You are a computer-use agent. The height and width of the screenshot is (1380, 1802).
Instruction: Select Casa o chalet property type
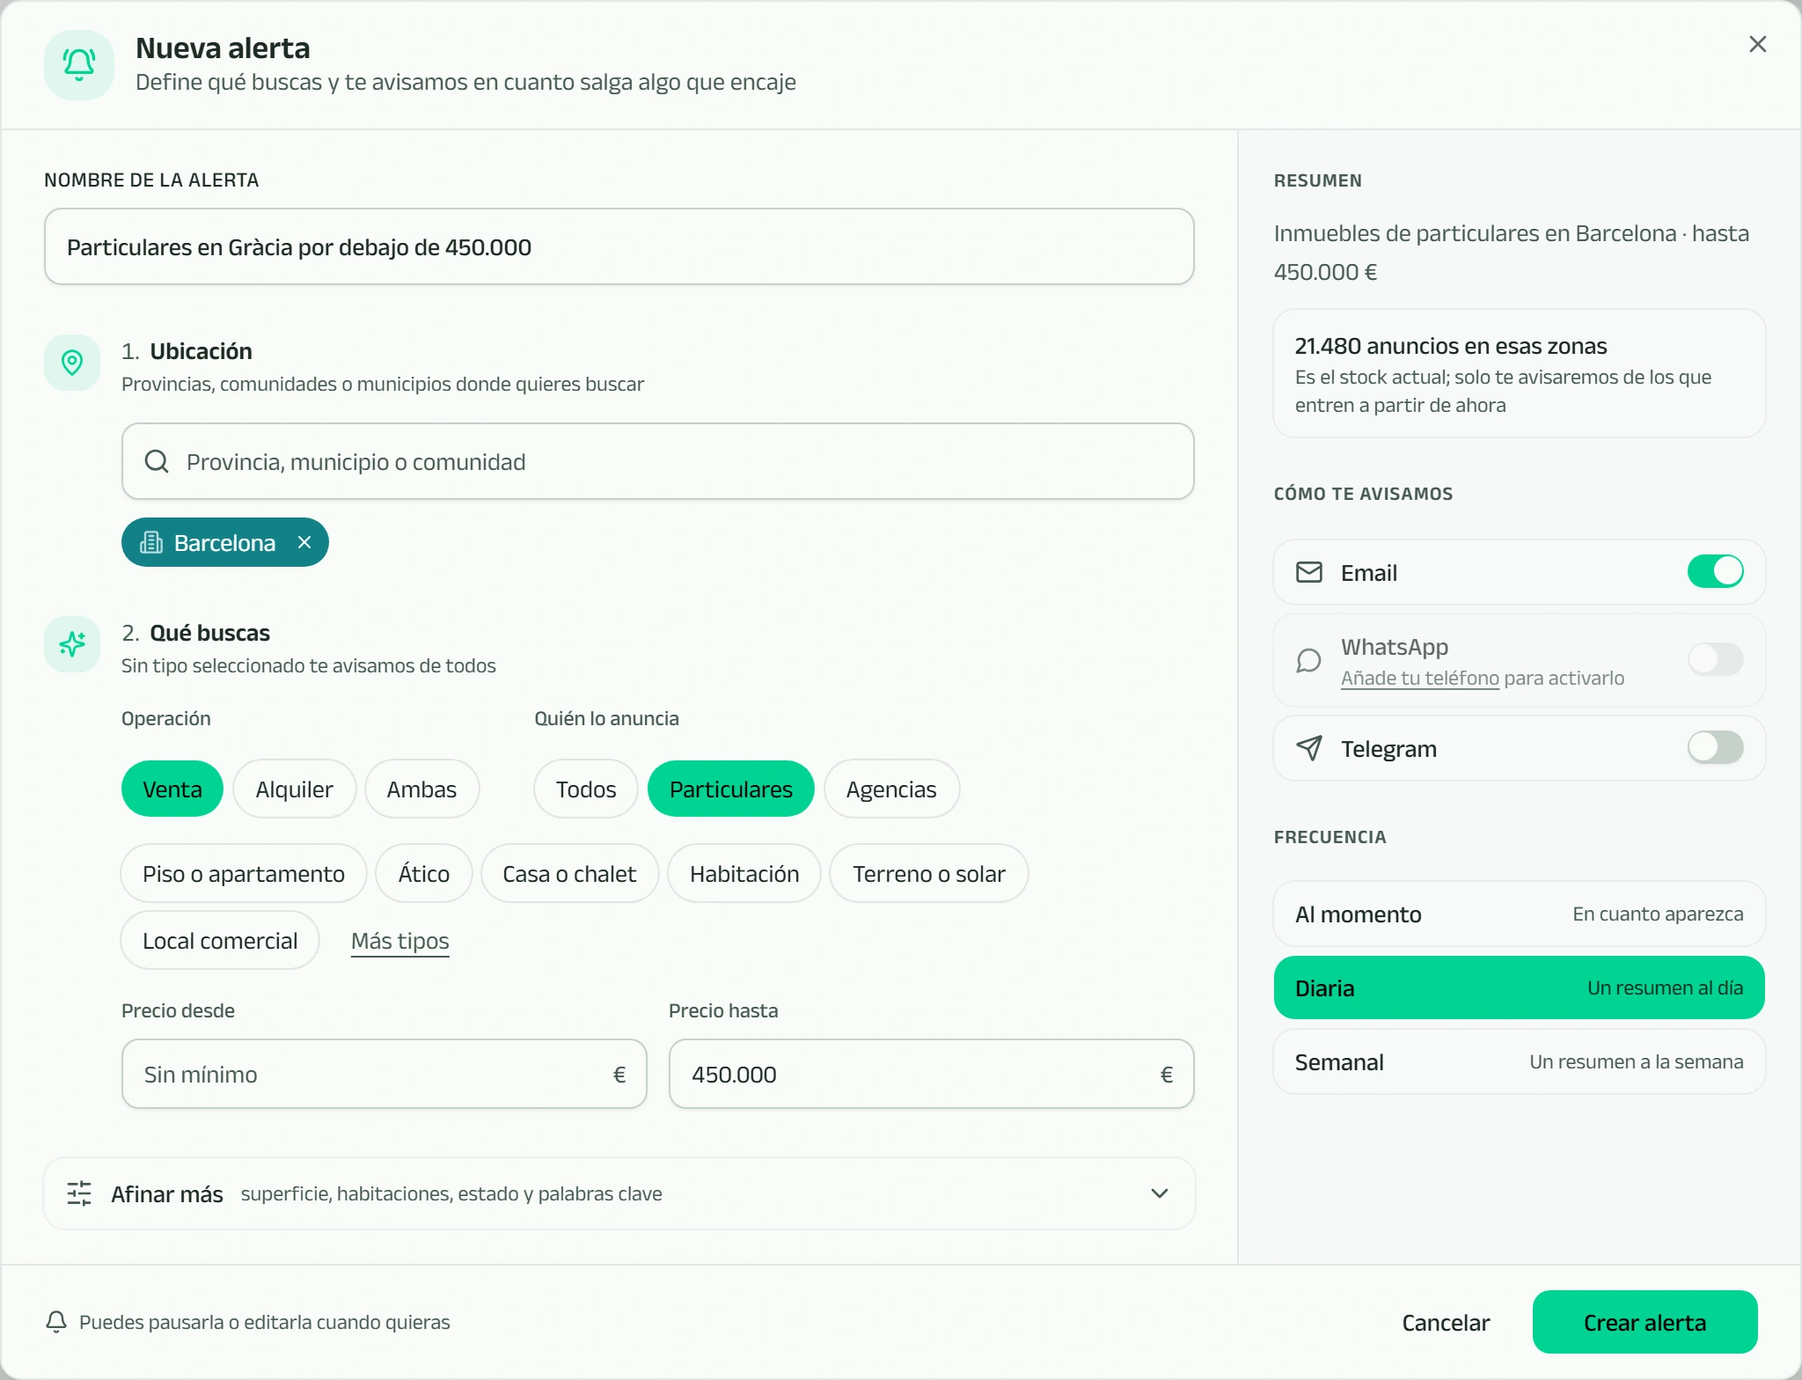pos(569,873)
